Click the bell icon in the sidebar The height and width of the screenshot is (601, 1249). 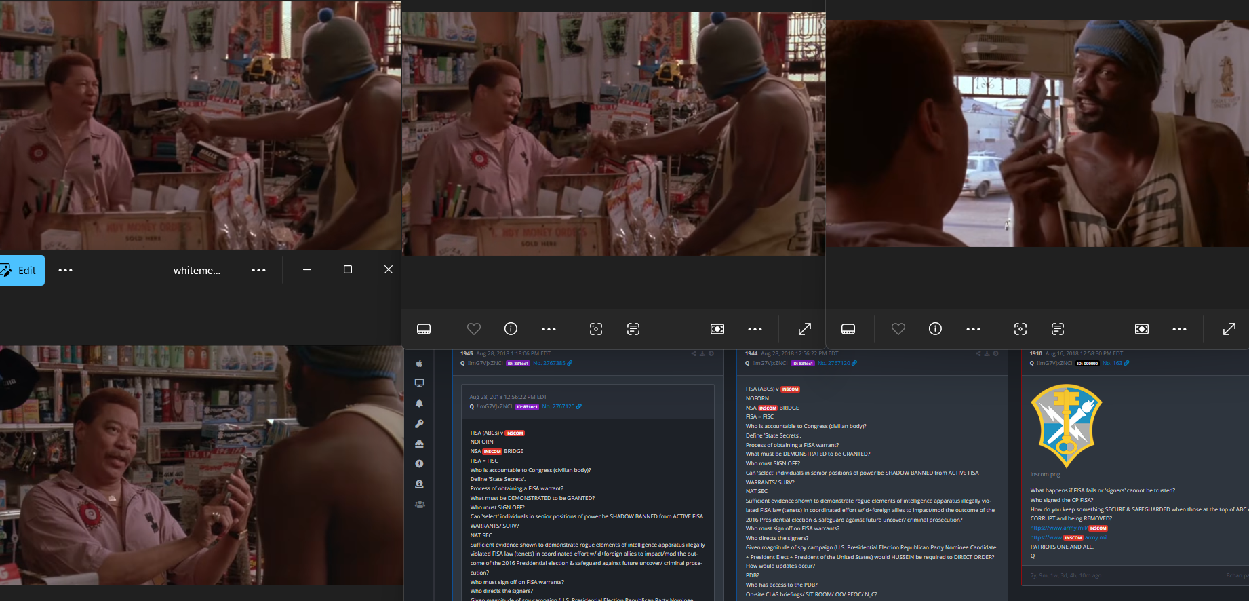tap(419, 403)
